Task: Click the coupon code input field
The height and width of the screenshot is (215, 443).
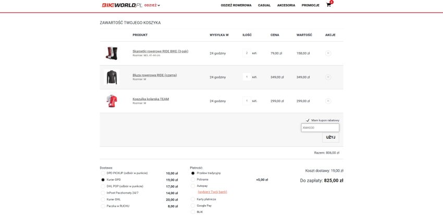Action: coord(320,128)
